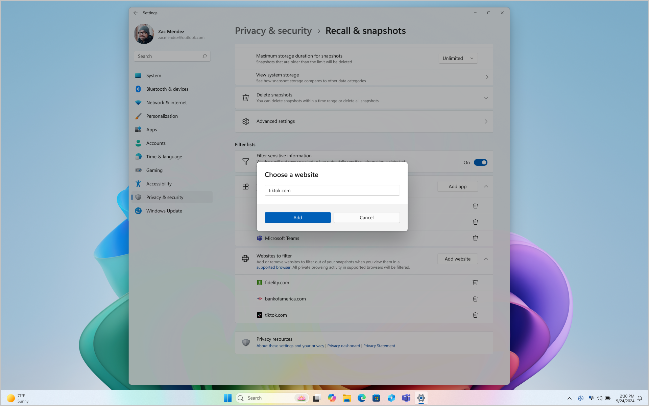The image size is (649, 406).
Task: Toggle the Filter sensitive information switch
Action: point(480,162)
